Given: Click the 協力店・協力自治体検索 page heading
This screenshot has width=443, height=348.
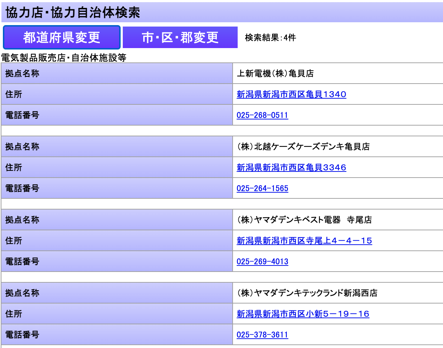Looking at the screenshot, I should (x=73, y=13).
